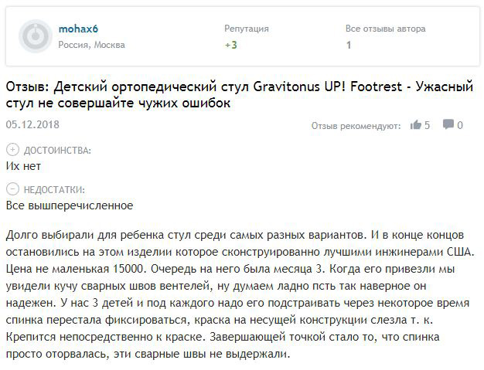The image size is (484, 370).
Task: Select the ДОСТОИНСТВА section heading
Action: [57, 150]
